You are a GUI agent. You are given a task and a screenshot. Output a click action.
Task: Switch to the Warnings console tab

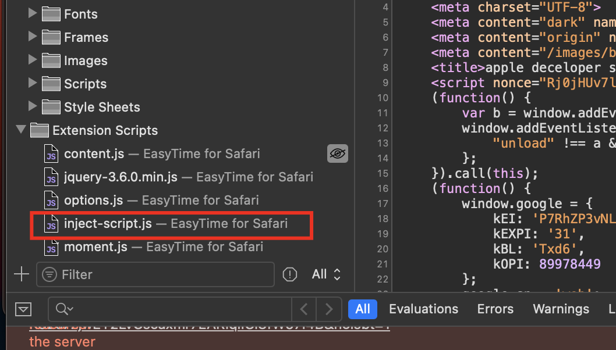pyautogui.click(x=561, y=309)
